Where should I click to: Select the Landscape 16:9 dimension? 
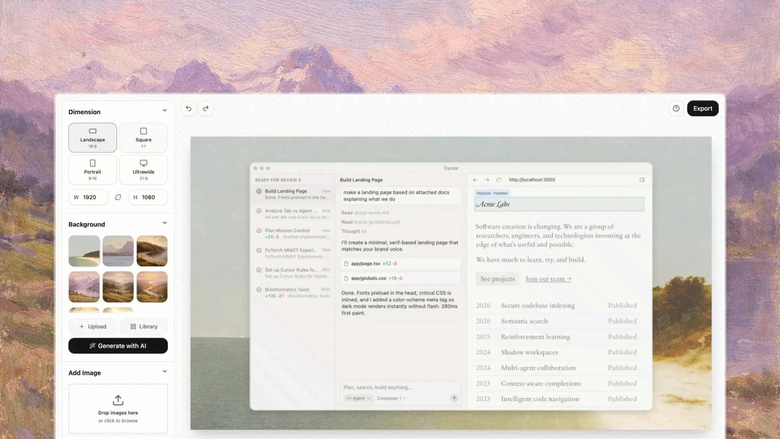pyautogui.click(x=92, y=137)
